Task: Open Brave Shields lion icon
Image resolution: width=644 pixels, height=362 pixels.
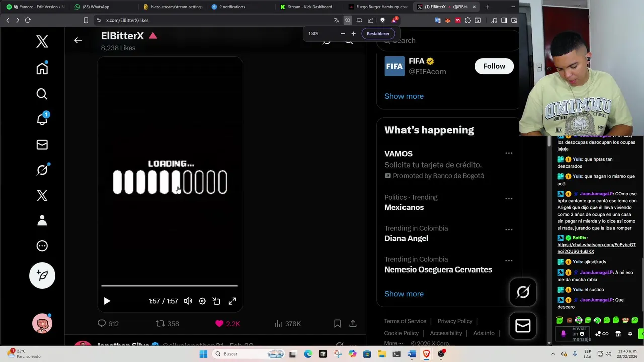Action: [382, 20]
